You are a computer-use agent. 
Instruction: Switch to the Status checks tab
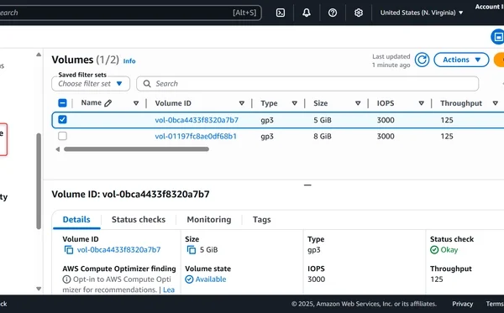tap(139, 220)
